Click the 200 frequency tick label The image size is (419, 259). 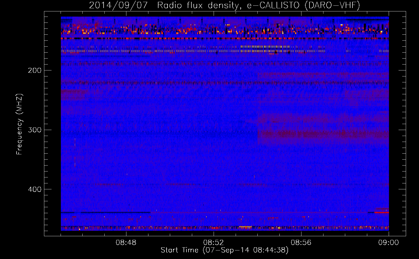(35, 70)
